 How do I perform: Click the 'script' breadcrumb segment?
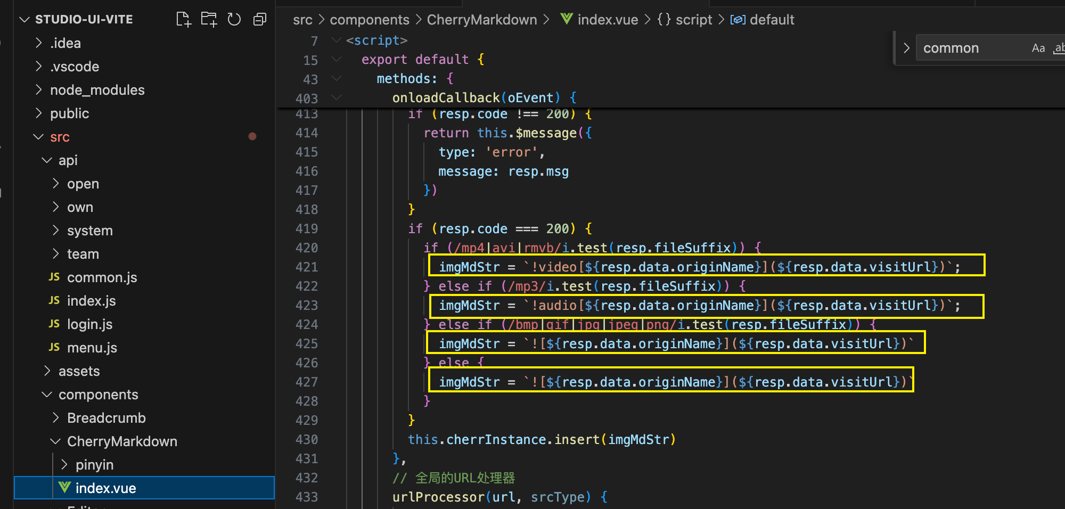[693, 20]
